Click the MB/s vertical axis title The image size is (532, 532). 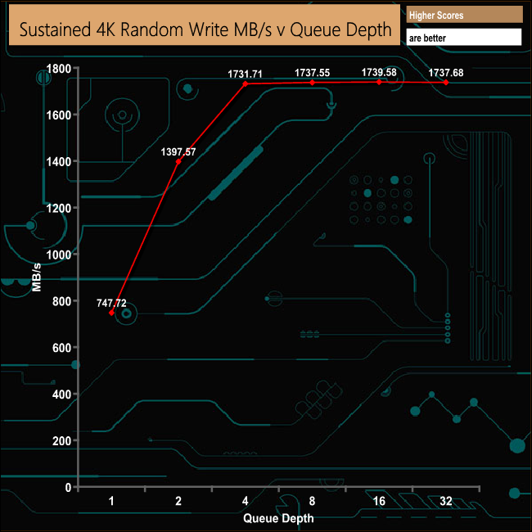click(36, 277)
